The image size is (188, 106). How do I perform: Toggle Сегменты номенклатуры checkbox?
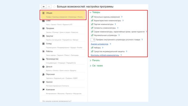pos(92,28)
